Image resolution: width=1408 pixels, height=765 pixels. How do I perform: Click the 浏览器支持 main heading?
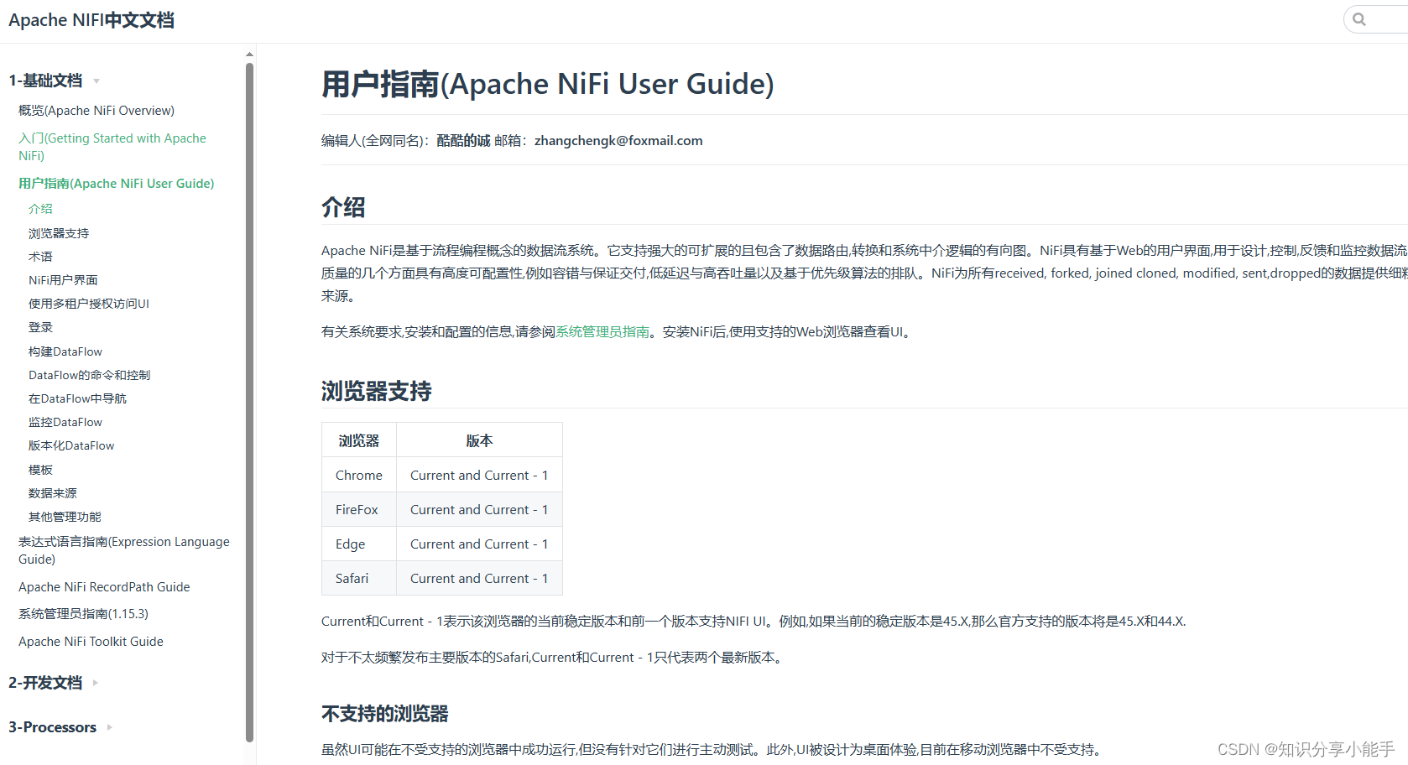(x=377, y=391)
